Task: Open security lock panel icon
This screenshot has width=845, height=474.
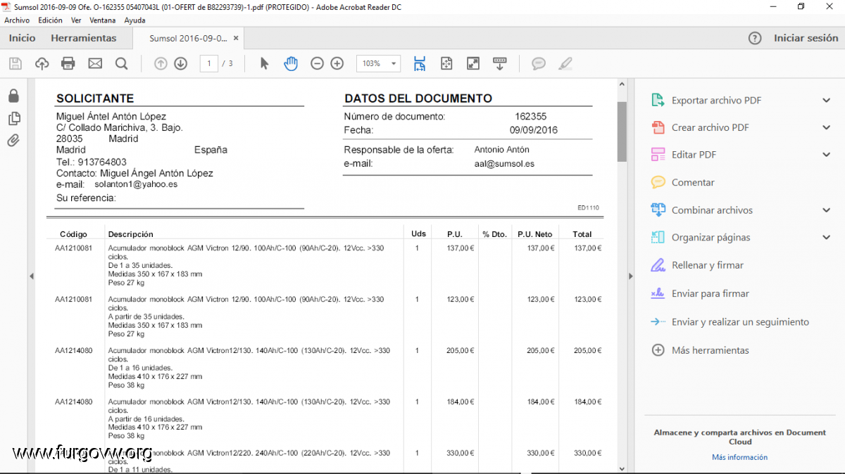Action: (13, 96)
